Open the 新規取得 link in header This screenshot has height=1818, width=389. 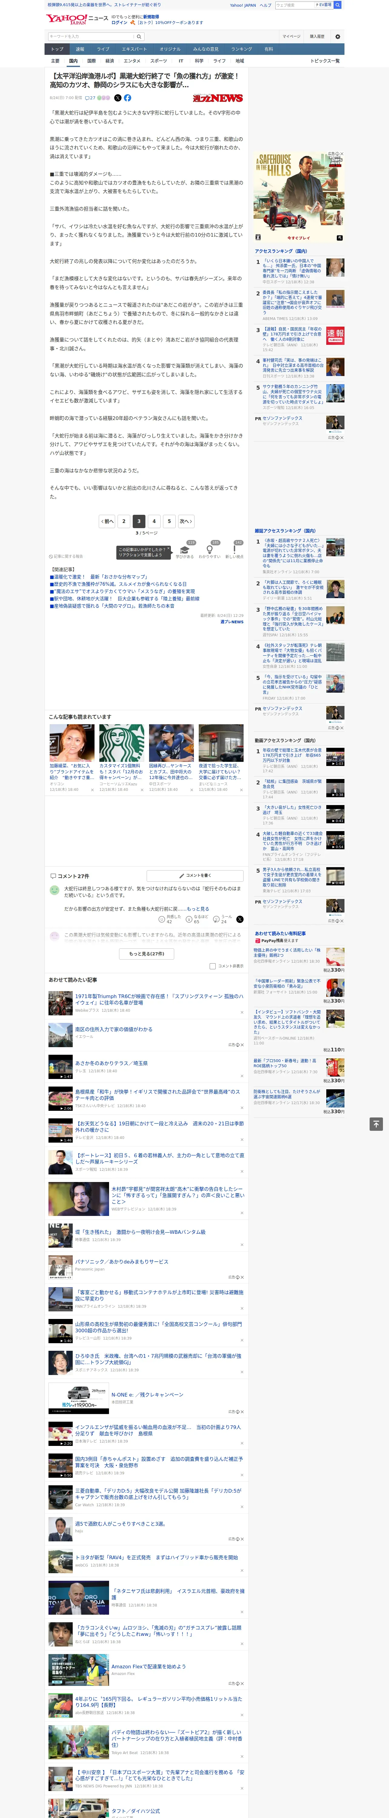151,16
